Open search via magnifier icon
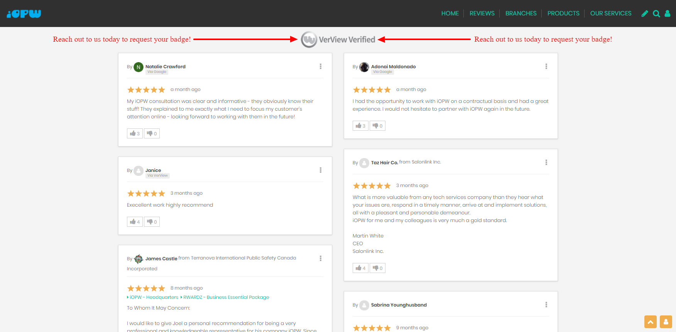676x332 pixels. 656,13
